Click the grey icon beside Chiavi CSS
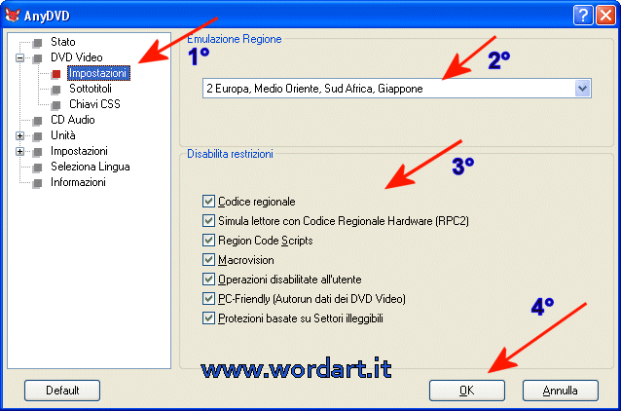This screenshot has height=411, width=621. (56, 105)
